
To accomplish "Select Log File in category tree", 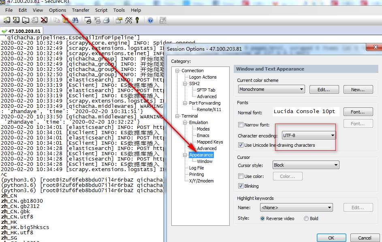I will (x=196, y=168).
